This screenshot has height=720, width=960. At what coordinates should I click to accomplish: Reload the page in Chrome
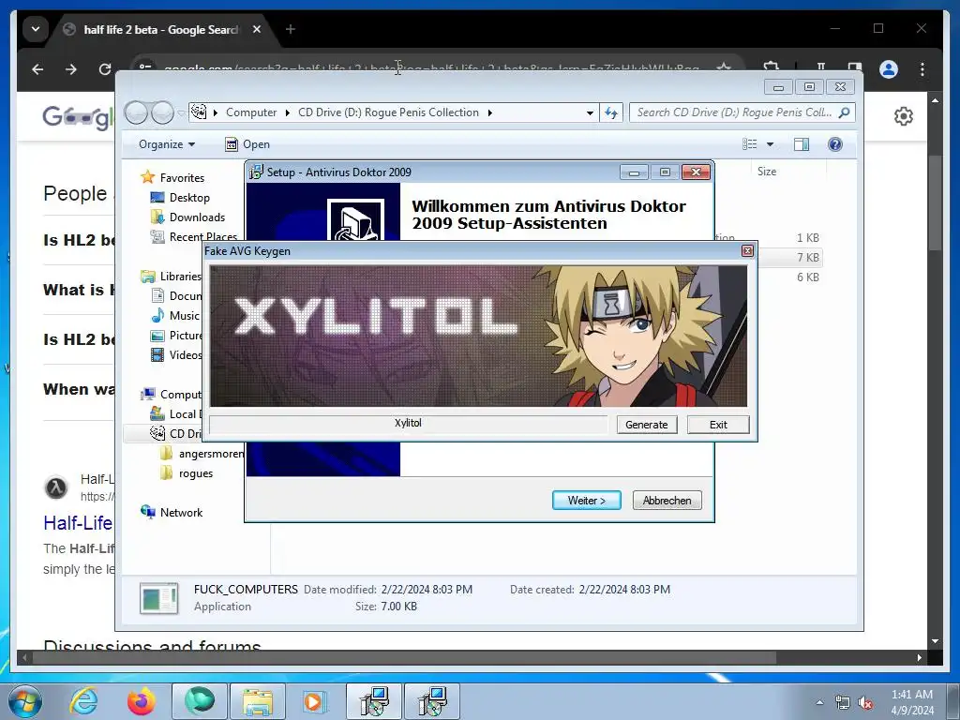coord(105,69)
